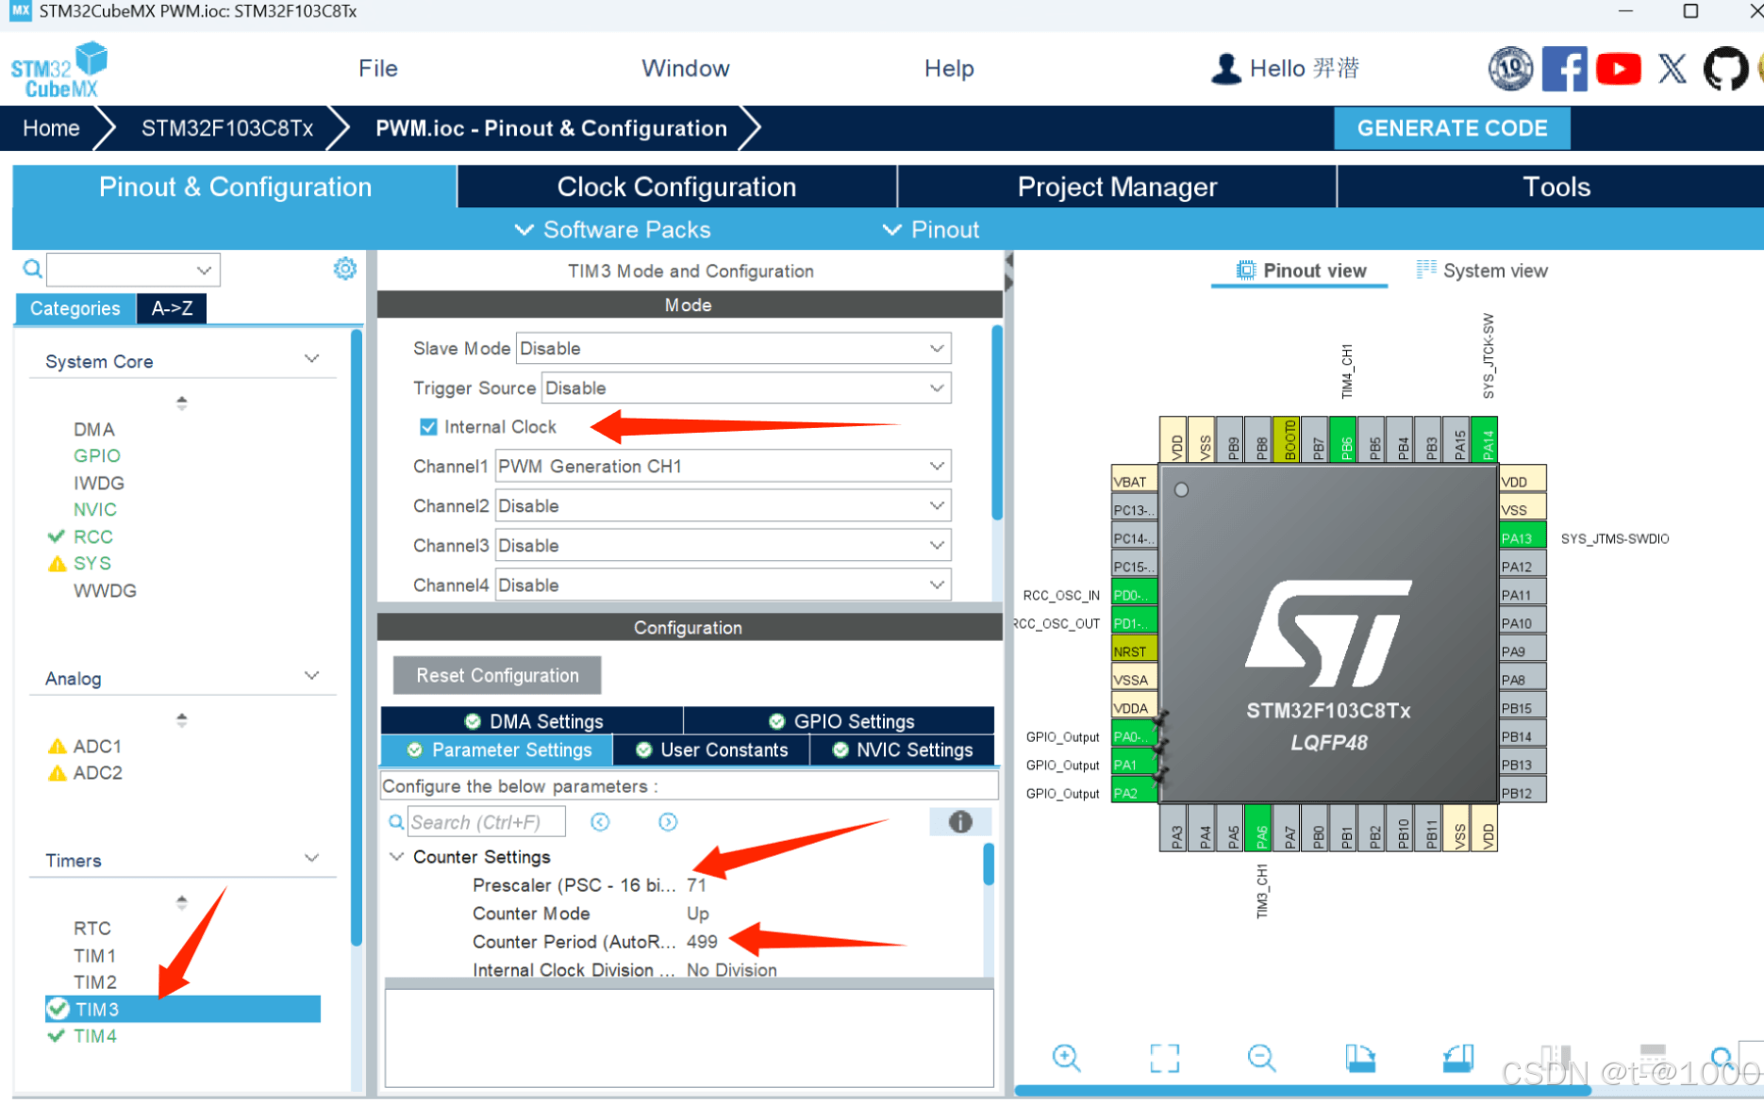Click the System view grid icon
The image size is (1764, 1104).
[1426, 270]
